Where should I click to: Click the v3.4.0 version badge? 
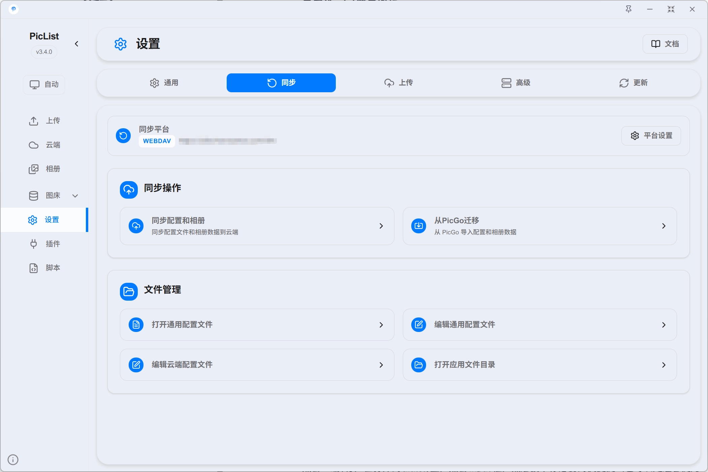pyautogui.click(x=44, y=52)
